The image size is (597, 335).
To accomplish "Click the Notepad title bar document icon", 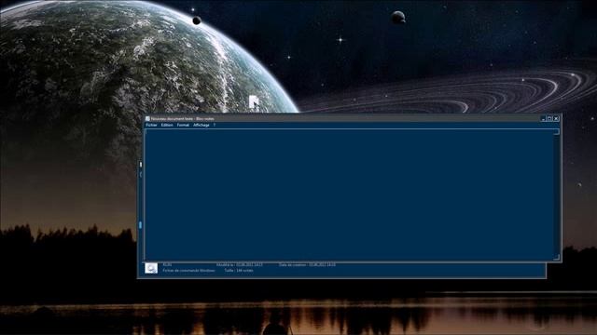I will pos(147,118).
